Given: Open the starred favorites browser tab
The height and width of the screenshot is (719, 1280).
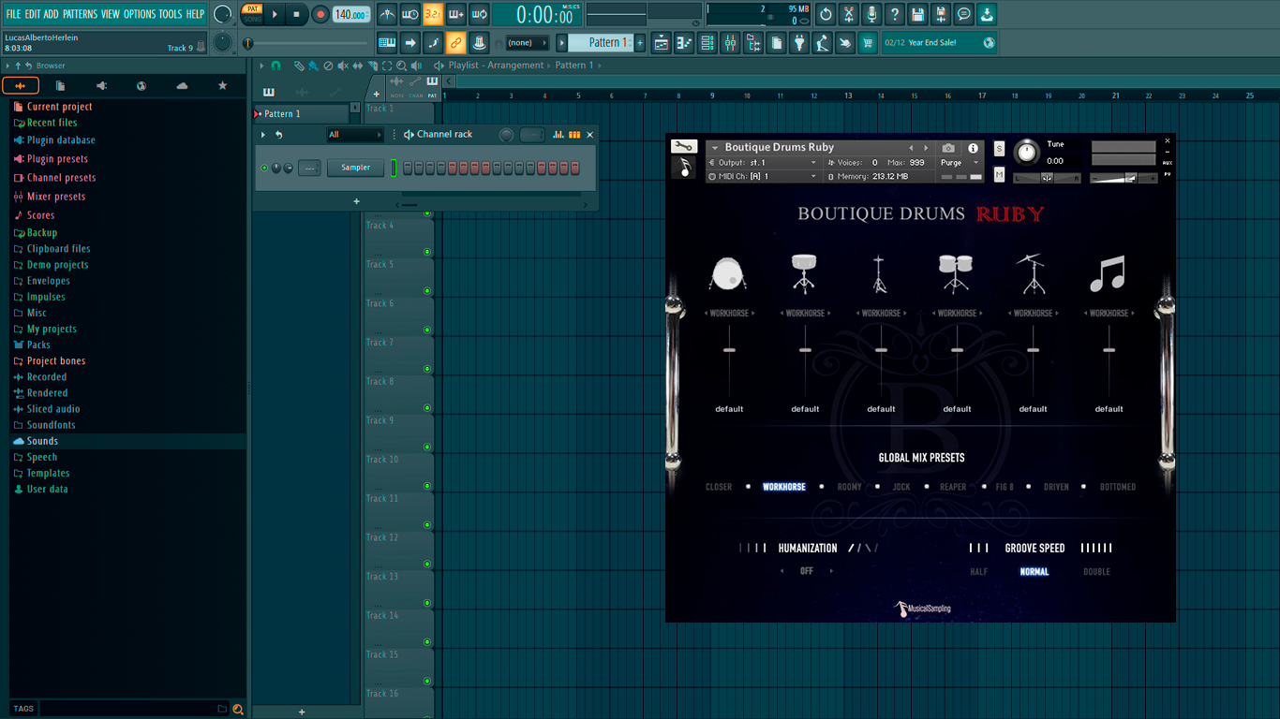Looking at the screenshot, I should [x=222, y=85].
